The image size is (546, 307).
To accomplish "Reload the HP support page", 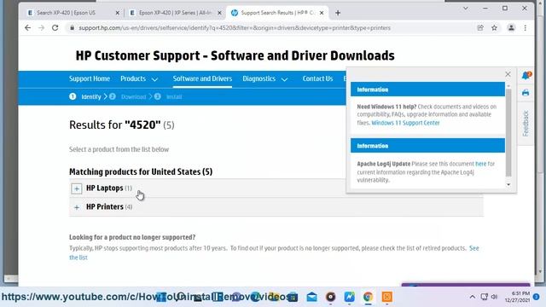I will pos(55,28).
